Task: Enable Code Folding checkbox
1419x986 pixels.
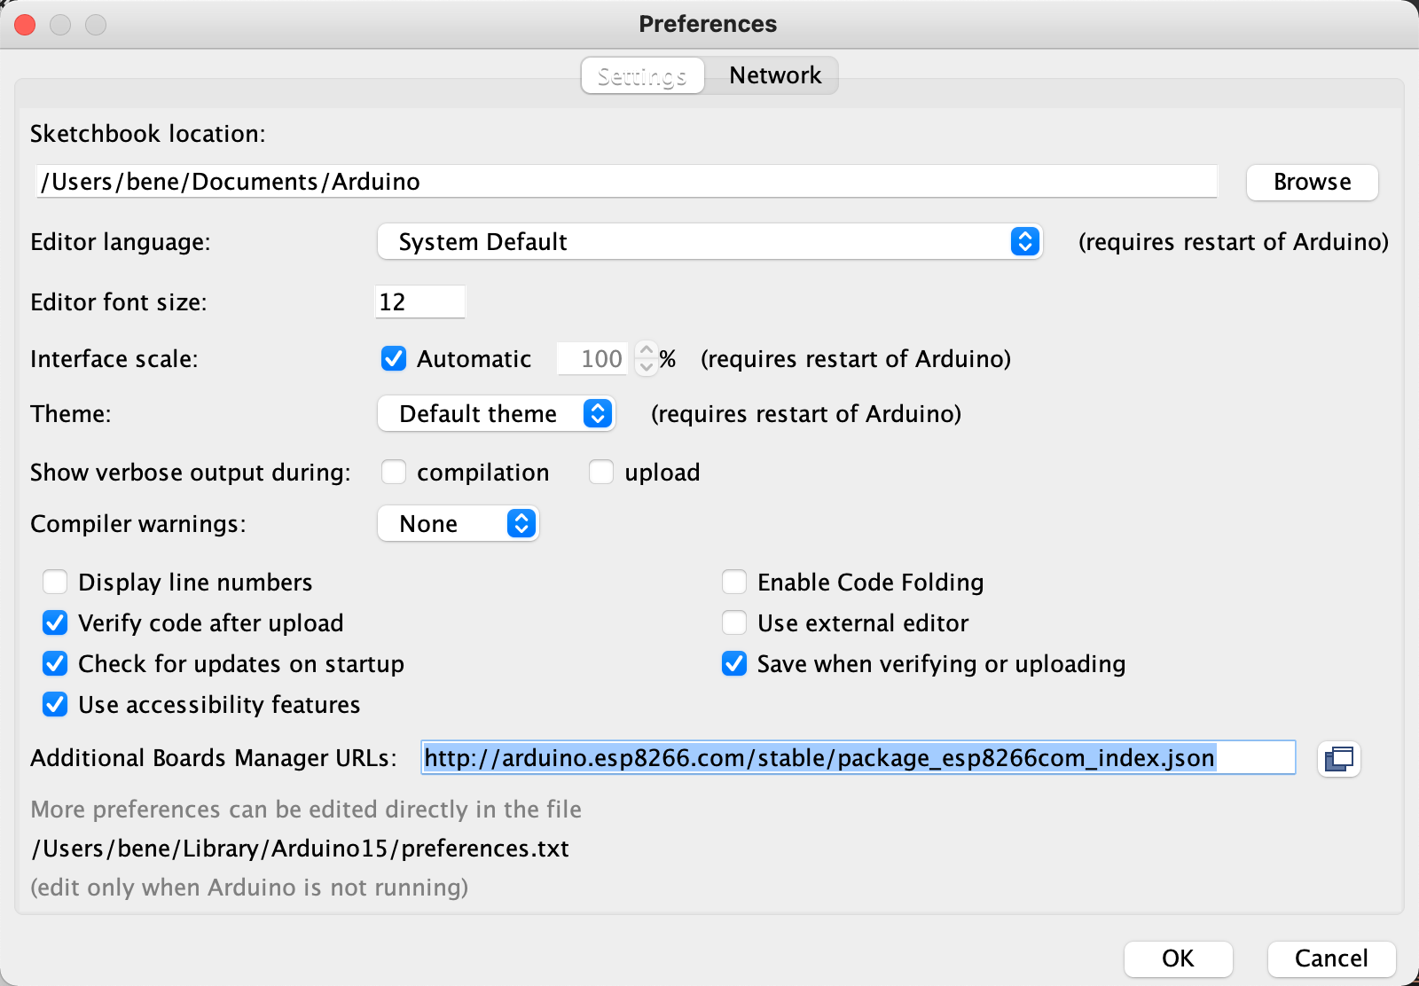Action: (x=734, y=583)
